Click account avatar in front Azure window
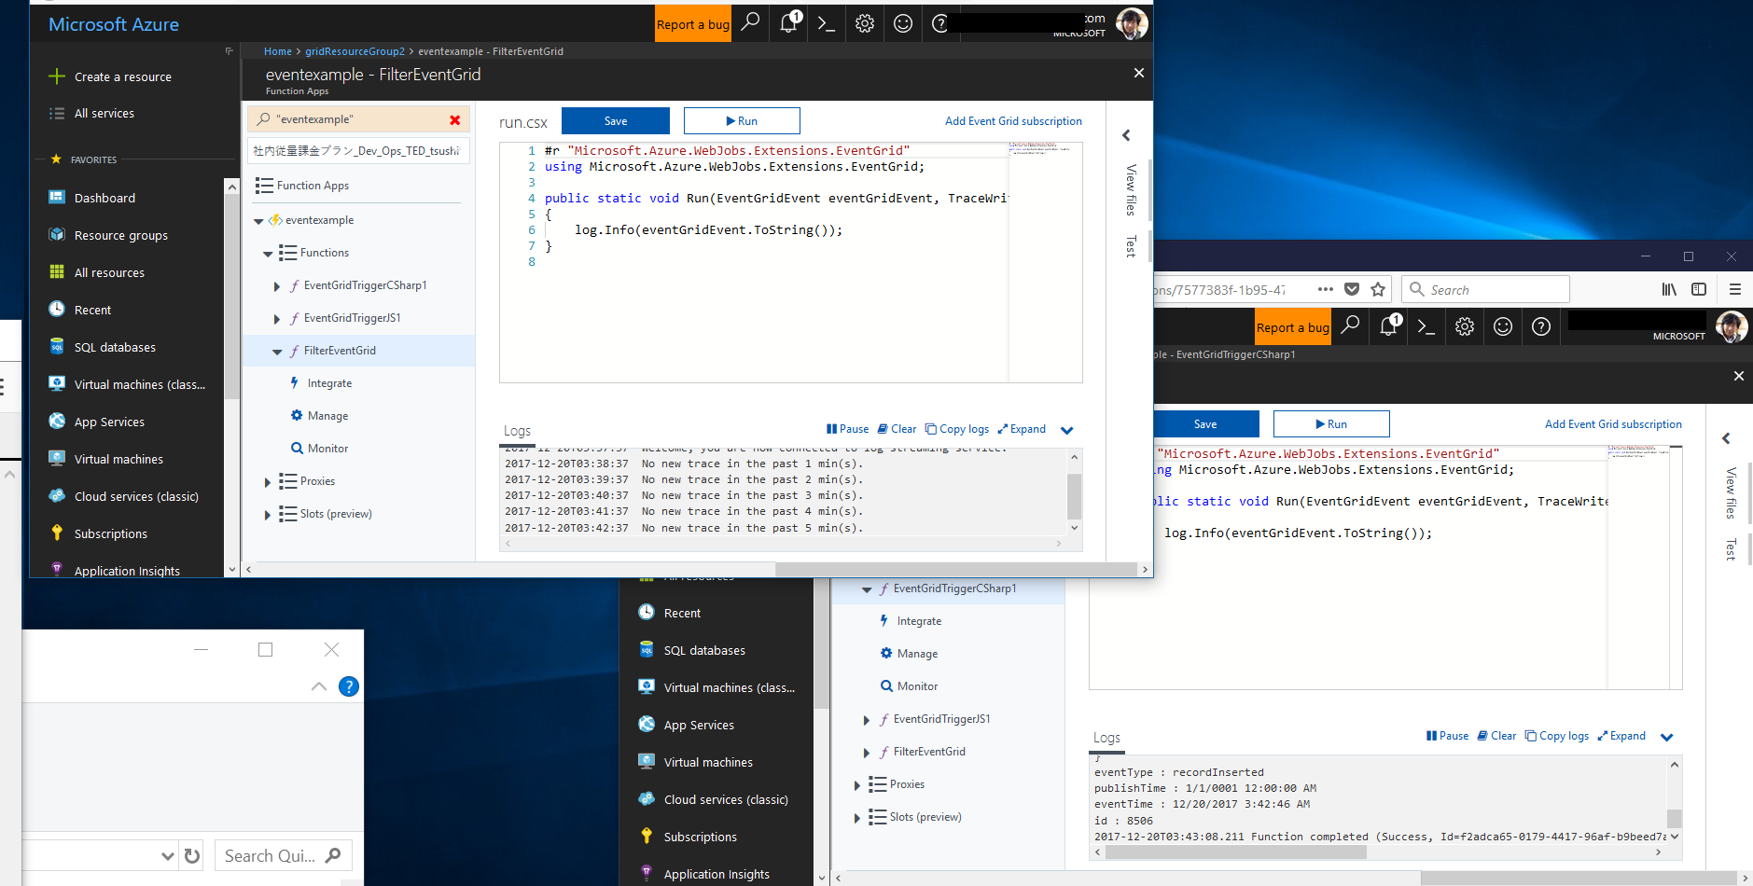 (1132, 23)
